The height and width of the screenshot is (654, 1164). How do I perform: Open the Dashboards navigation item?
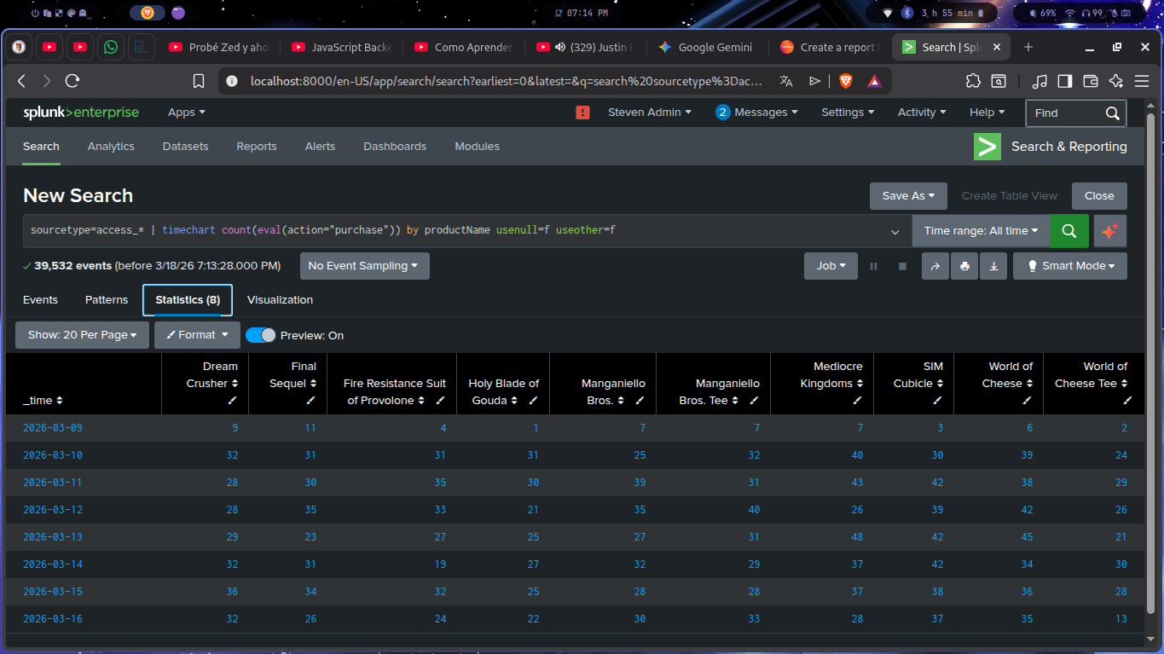(x=395, y=147)
